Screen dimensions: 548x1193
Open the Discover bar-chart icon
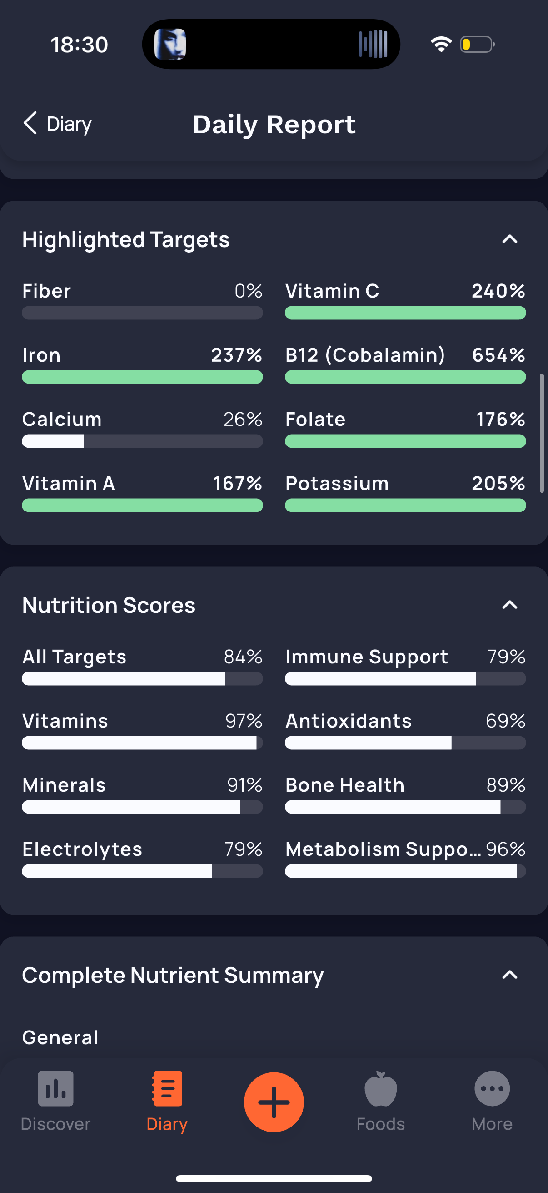coord(55,1088)
